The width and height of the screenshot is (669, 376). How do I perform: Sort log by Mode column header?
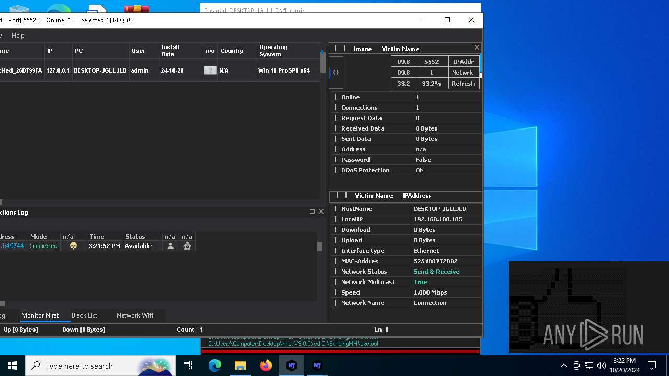(44, 237)
